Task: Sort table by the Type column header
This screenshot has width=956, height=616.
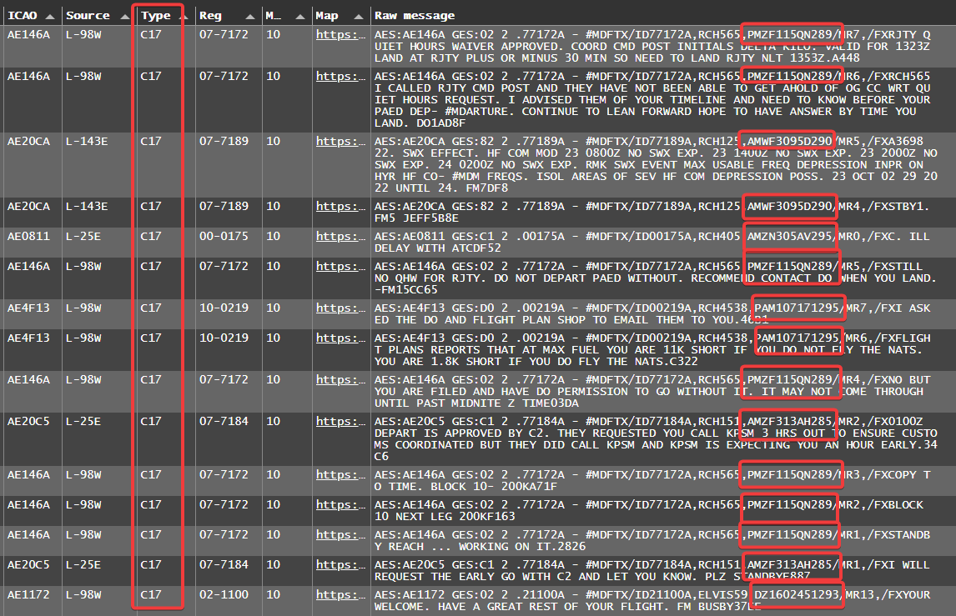Action: point(155,16)
